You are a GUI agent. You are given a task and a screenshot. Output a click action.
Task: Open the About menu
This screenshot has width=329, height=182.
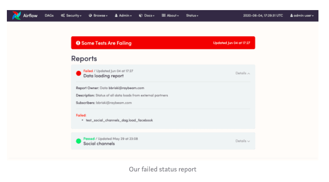pyautogui.click(x=170, y=16)
